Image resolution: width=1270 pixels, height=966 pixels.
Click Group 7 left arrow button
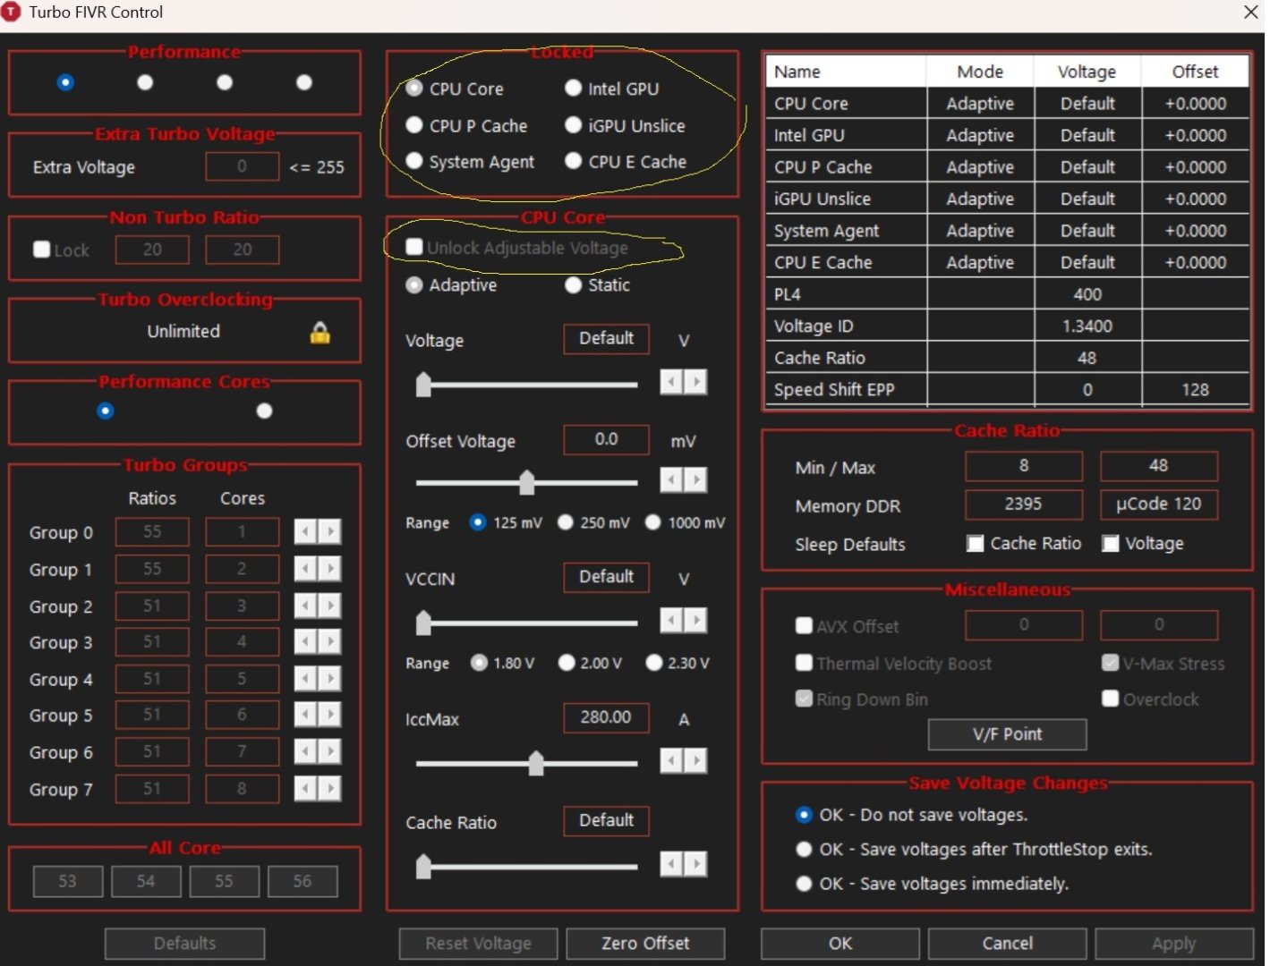[306, 788]
